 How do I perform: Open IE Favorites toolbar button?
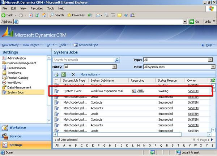76,15
